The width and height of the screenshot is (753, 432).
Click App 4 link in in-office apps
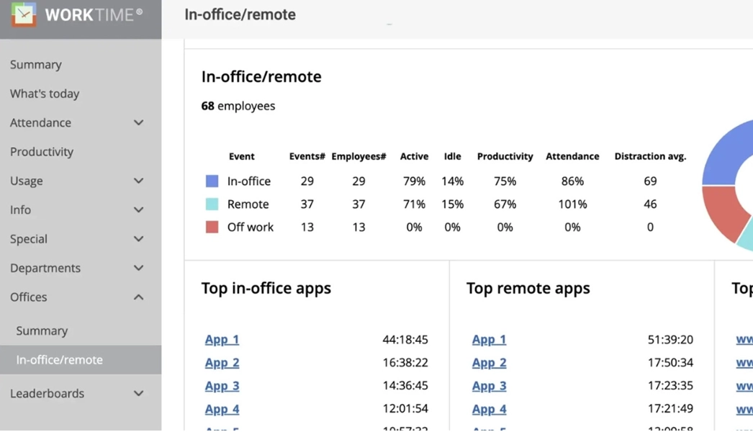click(222, 409)
